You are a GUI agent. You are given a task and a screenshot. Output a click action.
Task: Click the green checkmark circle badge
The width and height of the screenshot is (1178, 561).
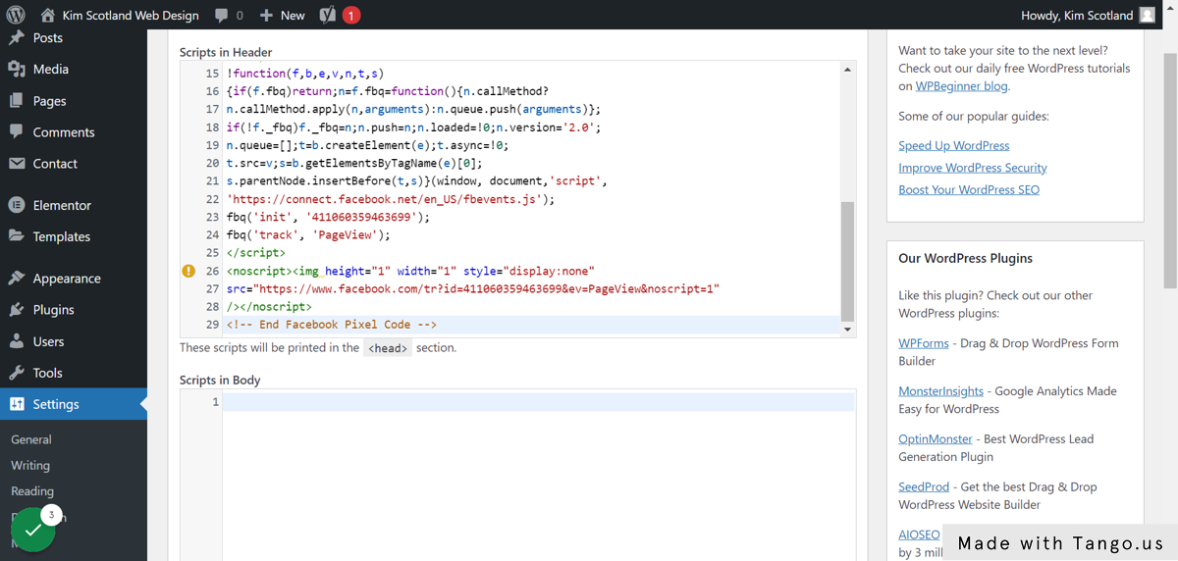[x=33, y=530]
